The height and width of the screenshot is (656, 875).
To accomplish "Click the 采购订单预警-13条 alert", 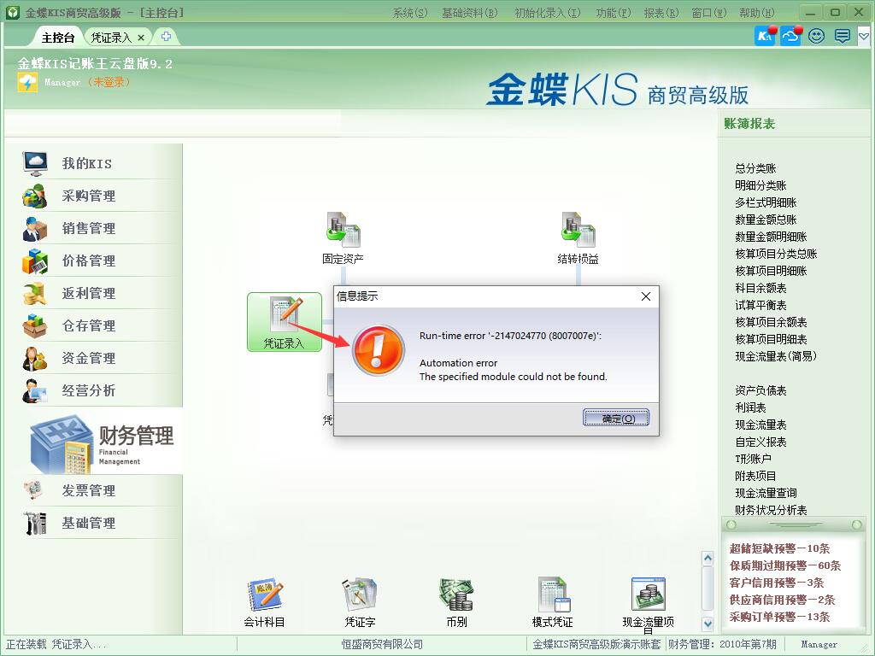I will point(779,617).
